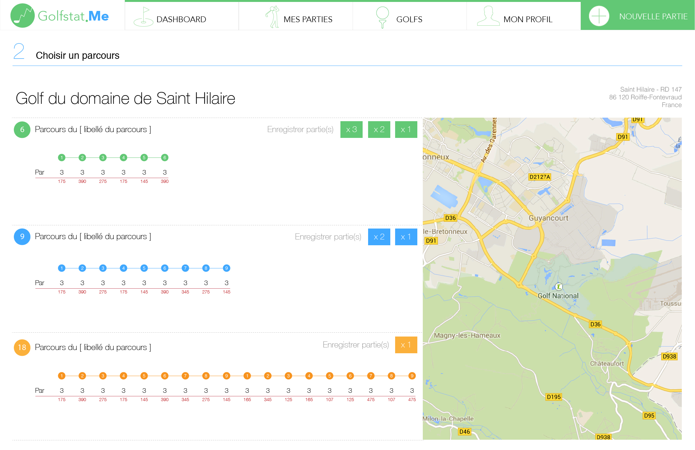Click the first distance 107 on 18-hole course
This screenshot has width=695, height=450.
pos(329,400)
